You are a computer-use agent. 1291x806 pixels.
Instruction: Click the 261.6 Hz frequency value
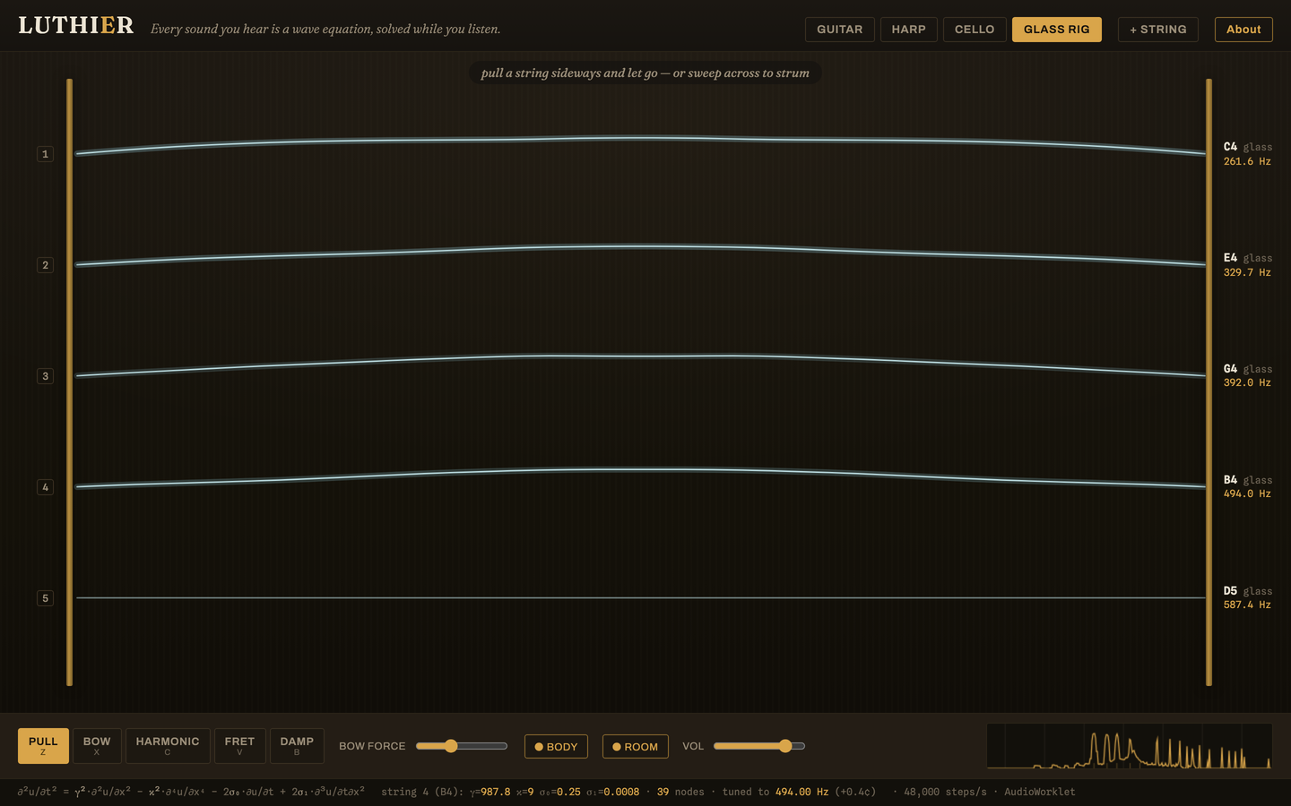pyautogui.click(x=1247, y=161)
